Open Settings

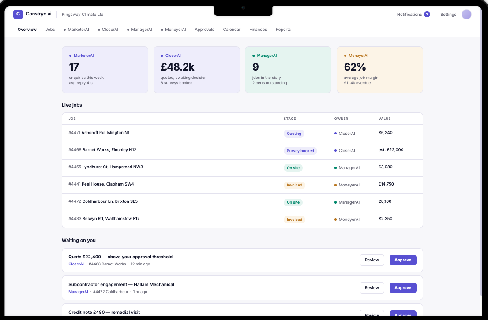click(x=448, y=14)
